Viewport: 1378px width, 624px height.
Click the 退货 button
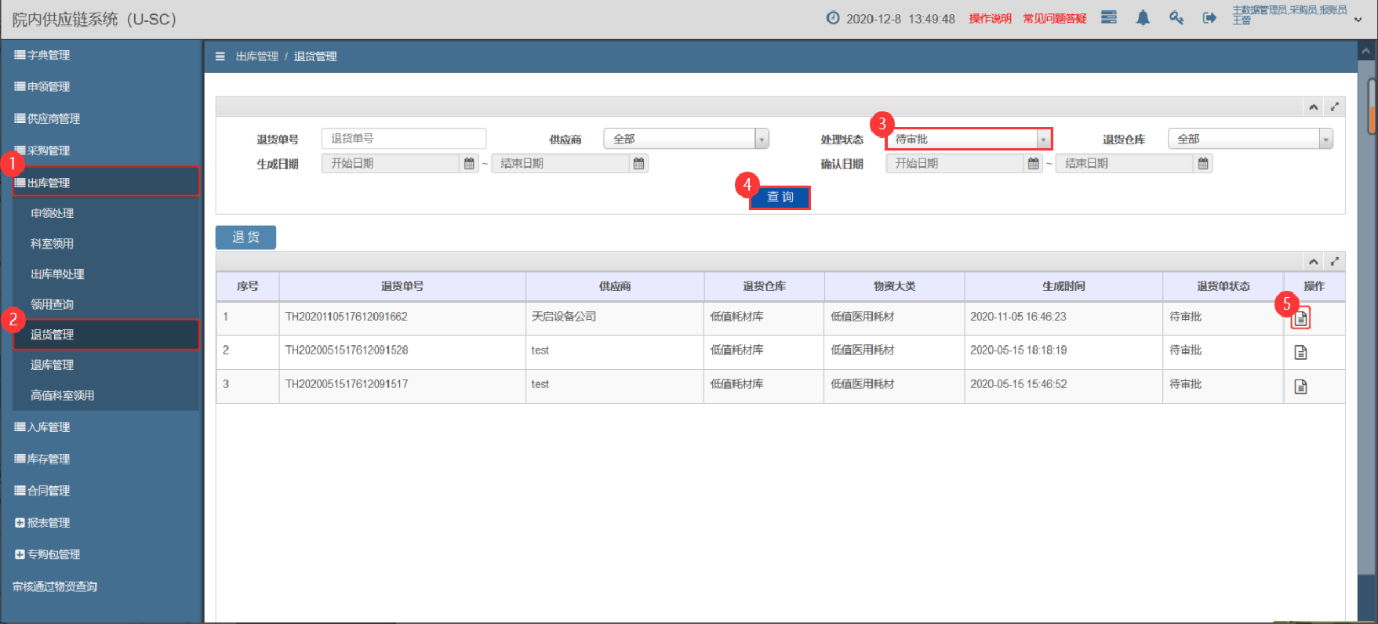(245, 238)
